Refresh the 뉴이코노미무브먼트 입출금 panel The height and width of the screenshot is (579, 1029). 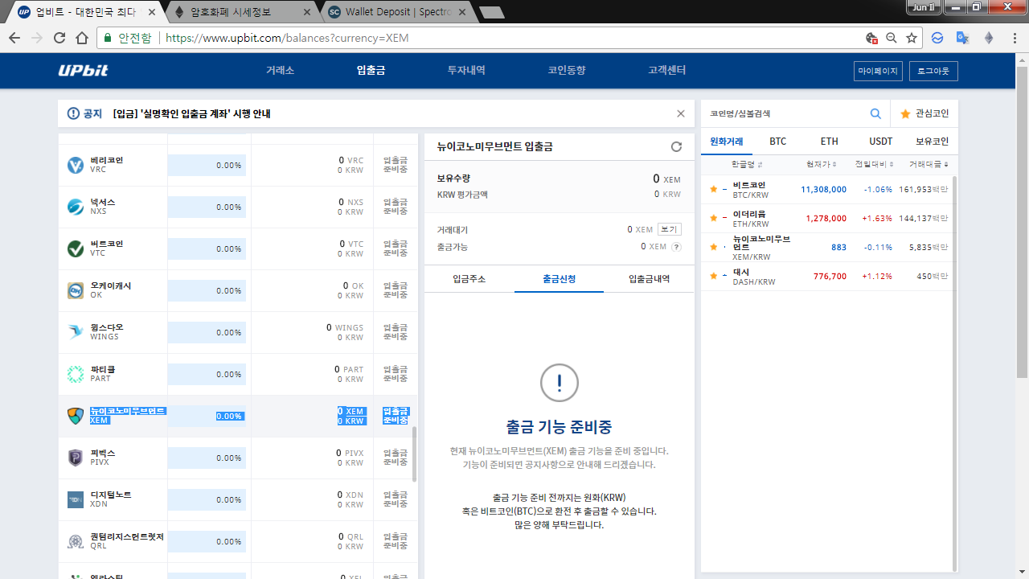(x=676, y=146)
